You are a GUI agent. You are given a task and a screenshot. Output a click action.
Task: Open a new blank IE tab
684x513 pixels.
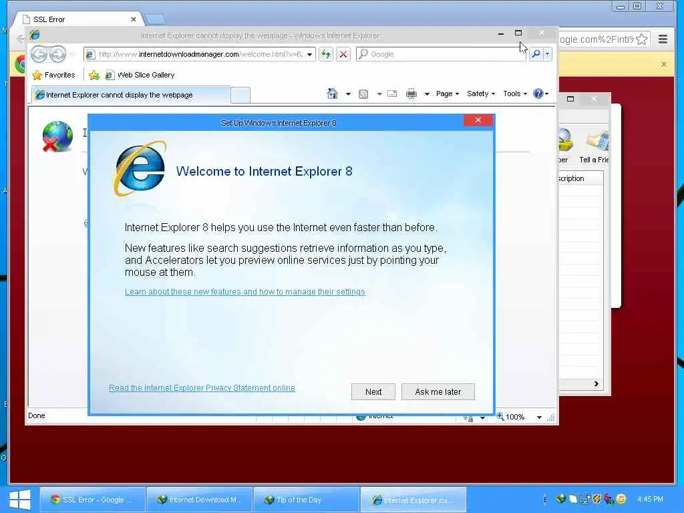[x=240, y=95]
